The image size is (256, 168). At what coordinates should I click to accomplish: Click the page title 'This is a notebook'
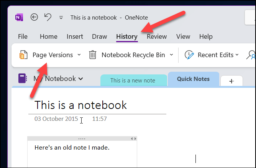pyautogui.click(x=80, y=105)
